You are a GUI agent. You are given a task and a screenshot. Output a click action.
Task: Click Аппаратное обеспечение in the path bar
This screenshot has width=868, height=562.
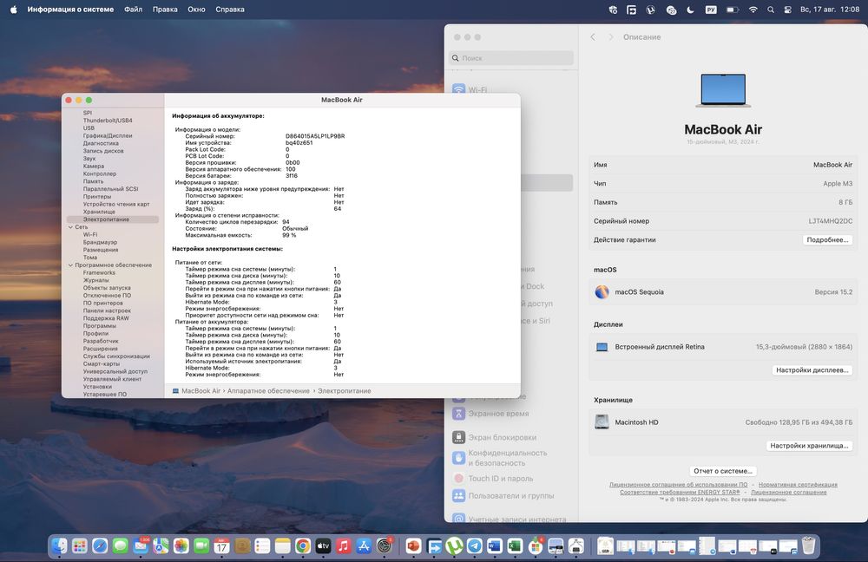click(x=268, y=390)
